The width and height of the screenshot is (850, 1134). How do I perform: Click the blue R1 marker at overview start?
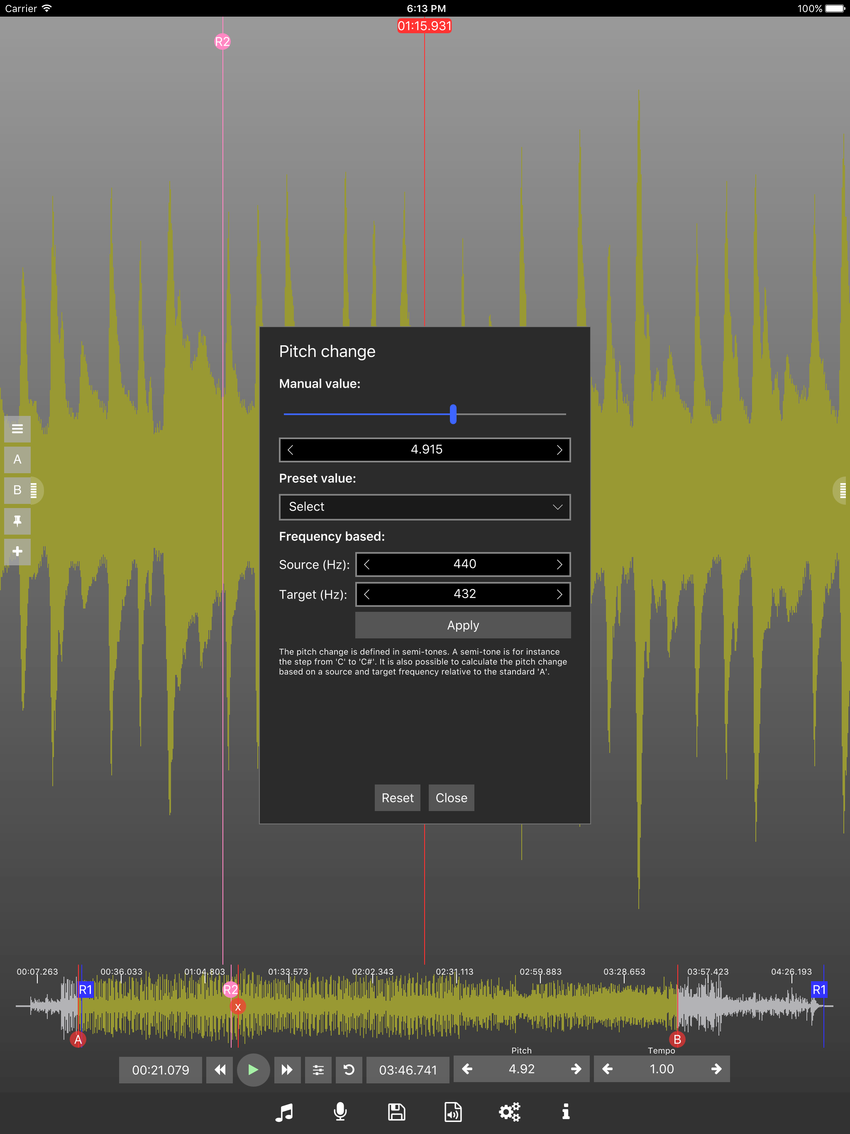click(x=85, y=990)
